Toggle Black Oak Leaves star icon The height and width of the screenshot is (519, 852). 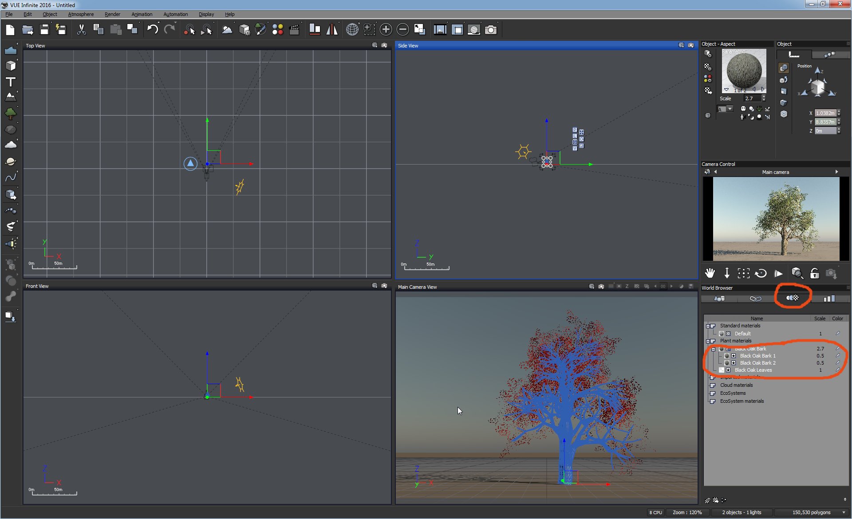pyautogui.click(x=728, y=370)
